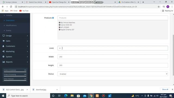The width and height of the screenshot is (174, 98).
Task: Click the Design monitor icon in sidebar
Action: (x=4, y=36)
